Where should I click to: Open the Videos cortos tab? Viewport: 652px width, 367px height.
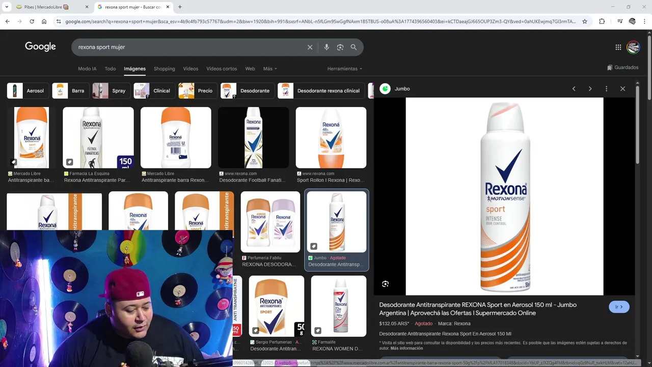point(222,69)
